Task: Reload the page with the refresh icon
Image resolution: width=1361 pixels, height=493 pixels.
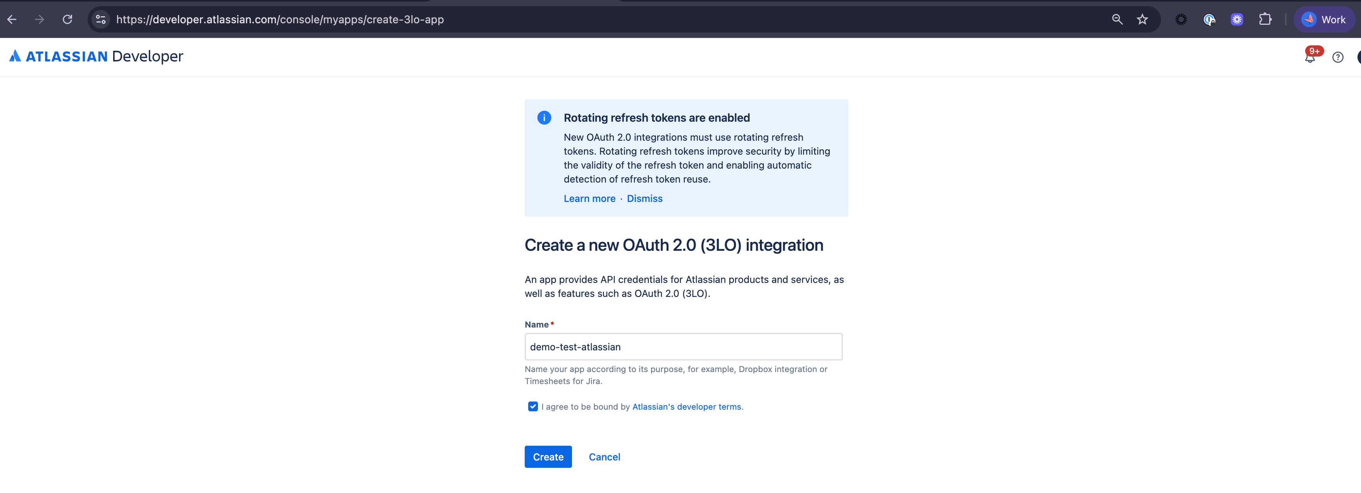Action: pyautogui.click(x=68, y=19)
